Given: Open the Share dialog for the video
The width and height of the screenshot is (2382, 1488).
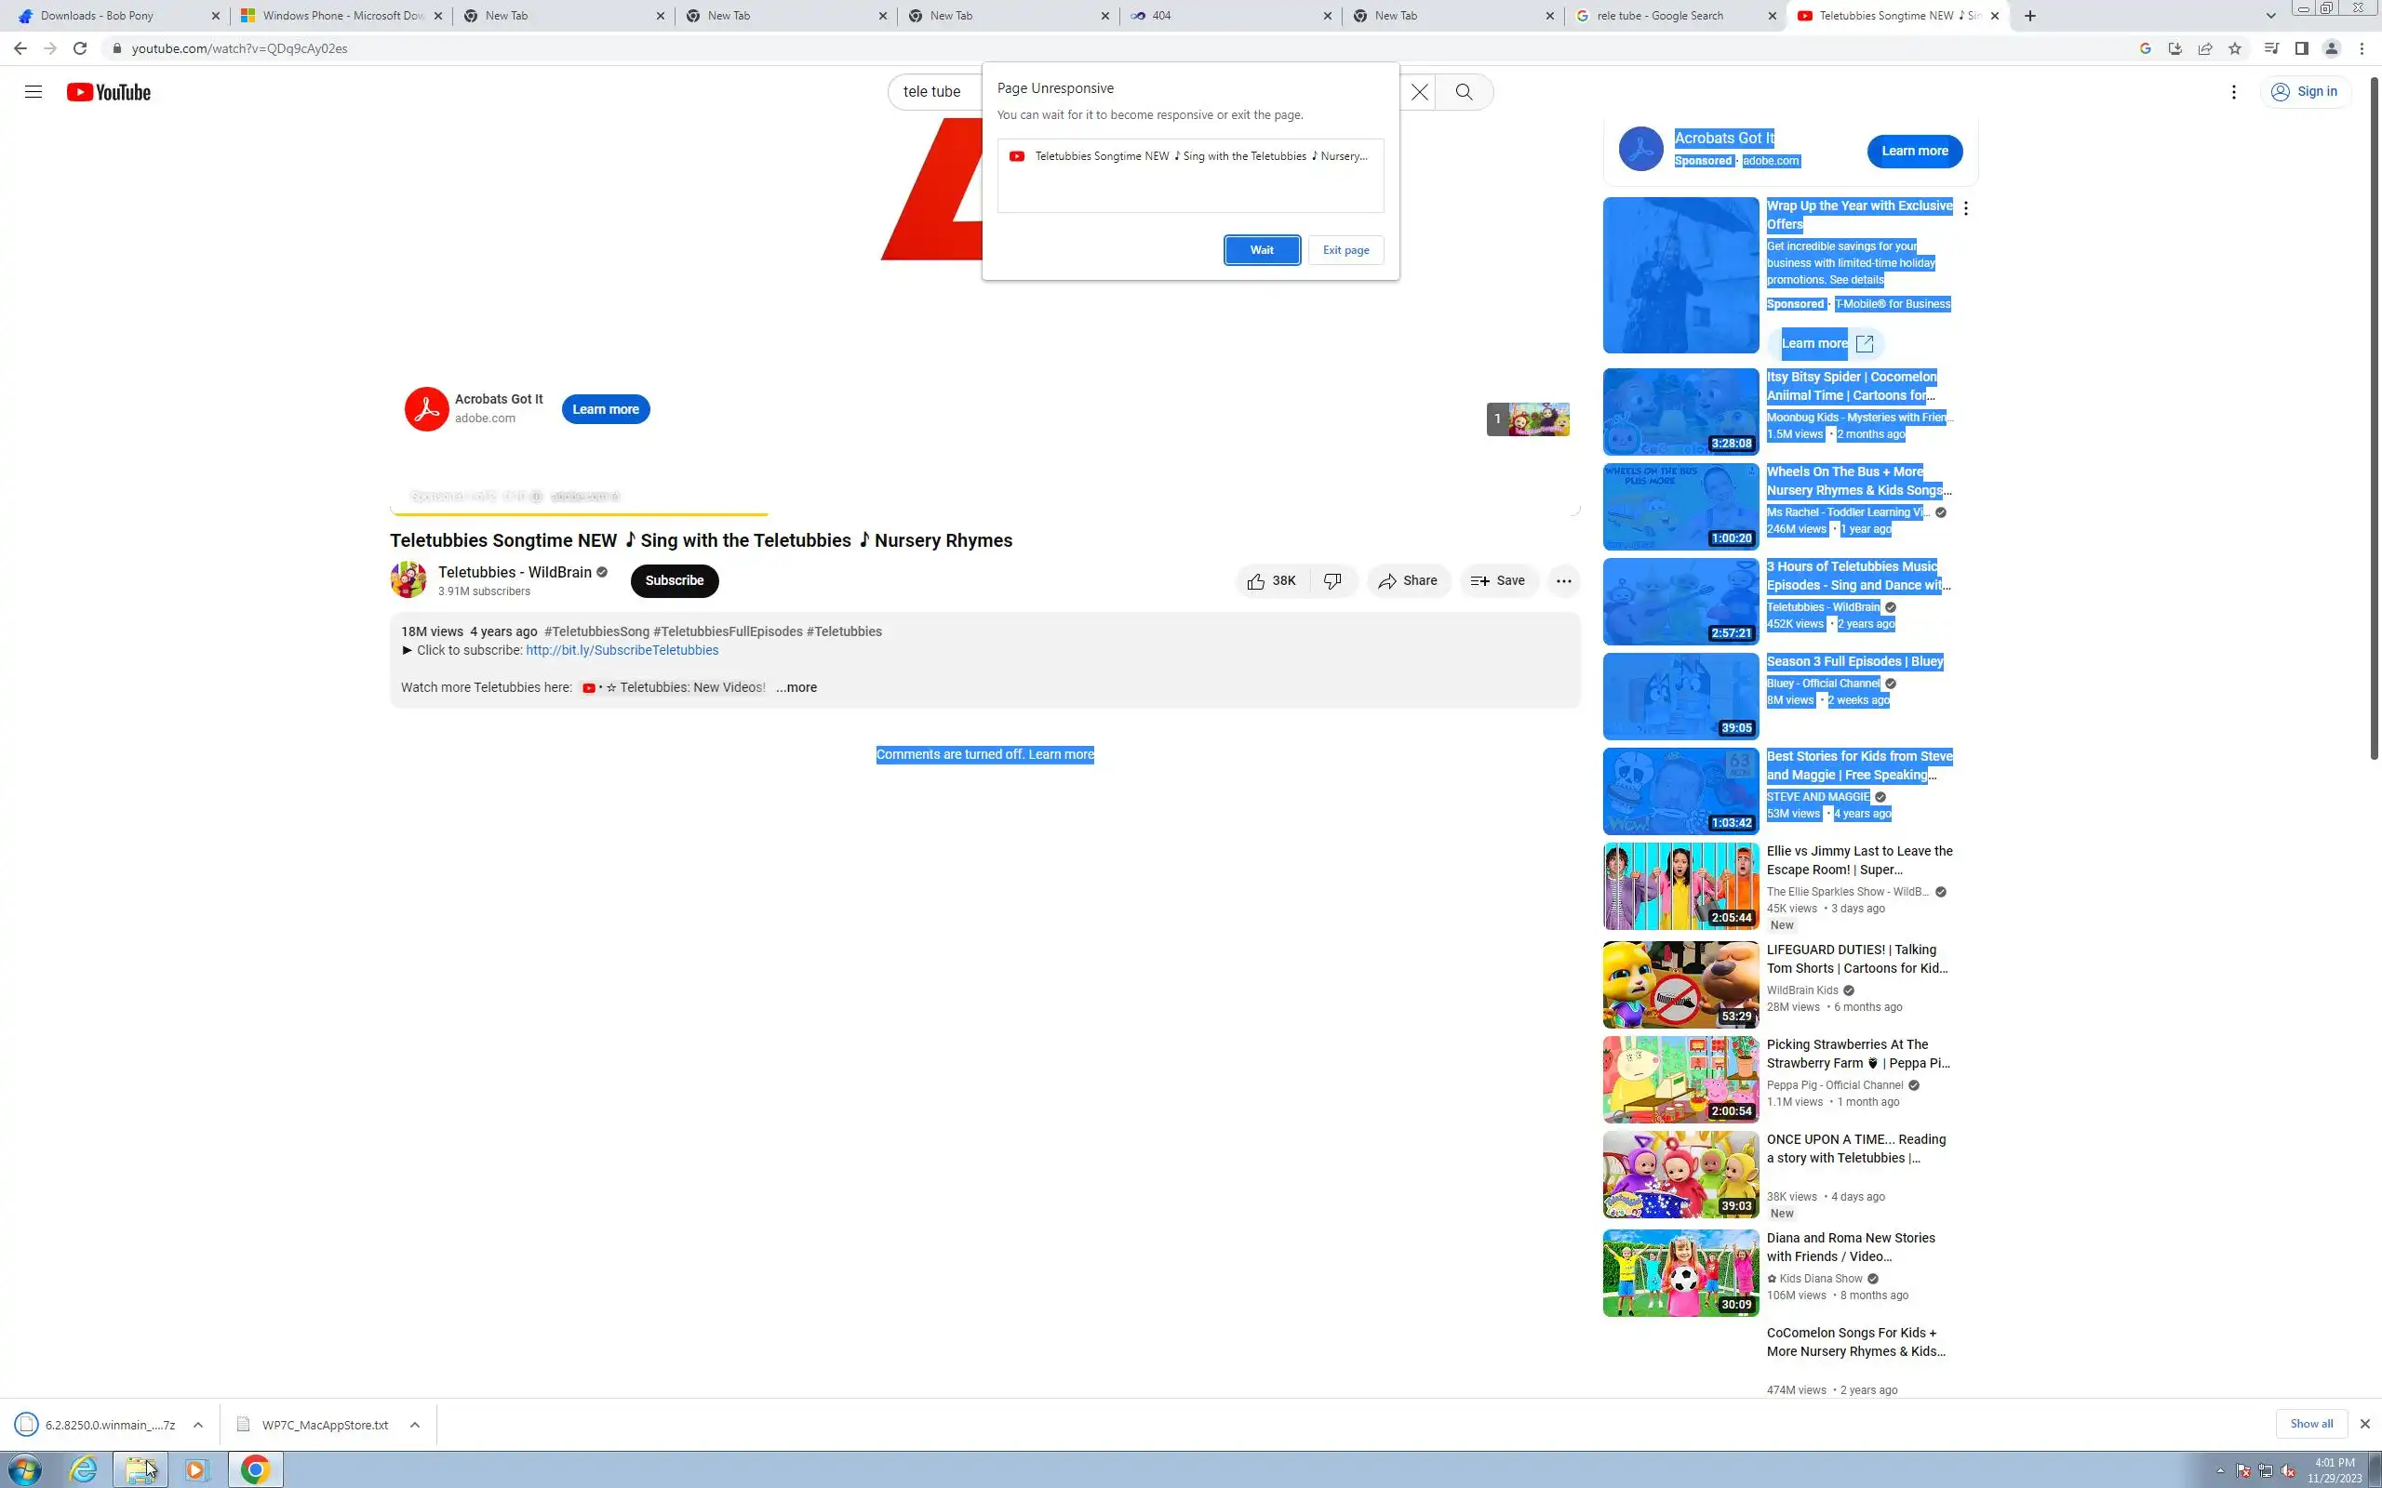Looking at the screenshot, I should pos(1408,580).
